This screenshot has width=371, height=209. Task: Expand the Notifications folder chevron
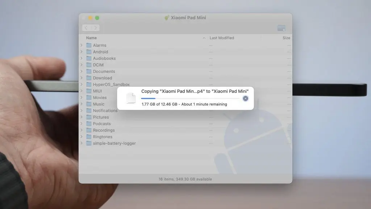82,110
